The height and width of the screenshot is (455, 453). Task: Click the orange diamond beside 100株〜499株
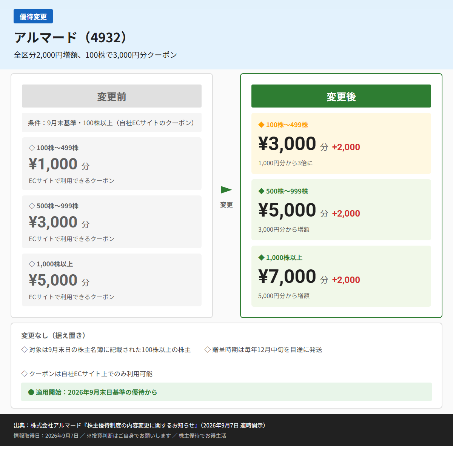[261, 125]
